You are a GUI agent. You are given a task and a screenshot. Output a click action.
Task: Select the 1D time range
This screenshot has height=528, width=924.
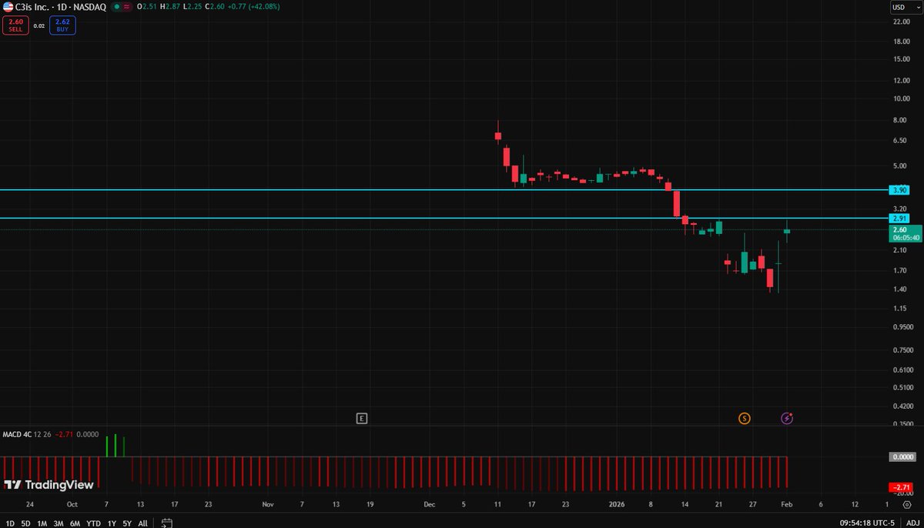[x=8, y=523]
